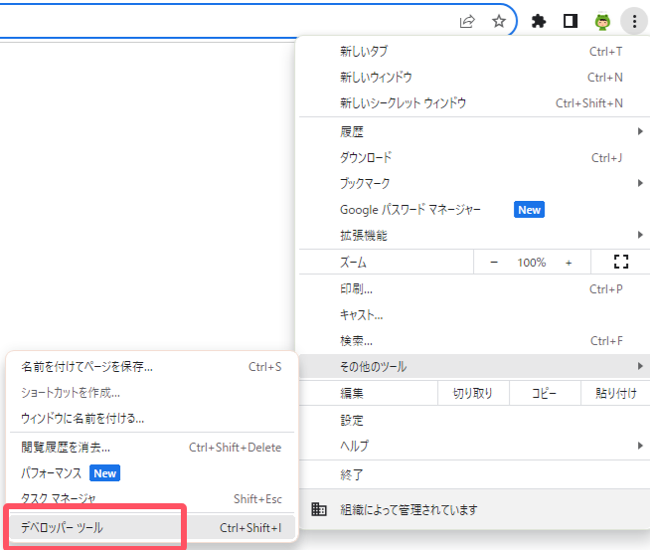
Task: Select 新しいウィンドウ menu item
Action: pyautogui.click(x=474, y=78)
